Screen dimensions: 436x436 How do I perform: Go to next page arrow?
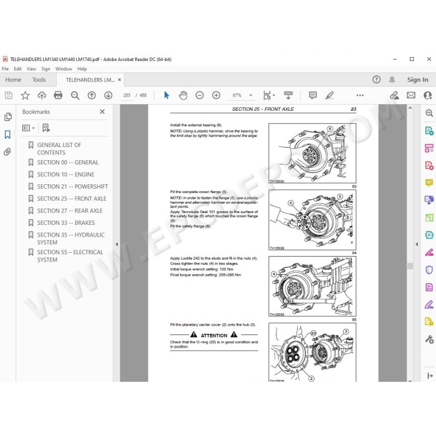point(108,95)
